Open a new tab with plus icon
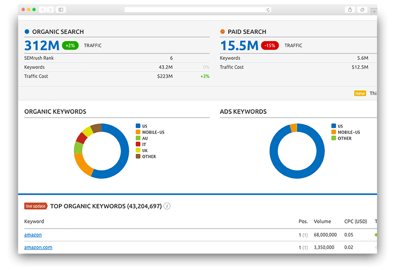Viewport: 394px width, 272px height. tap(374, 12)
